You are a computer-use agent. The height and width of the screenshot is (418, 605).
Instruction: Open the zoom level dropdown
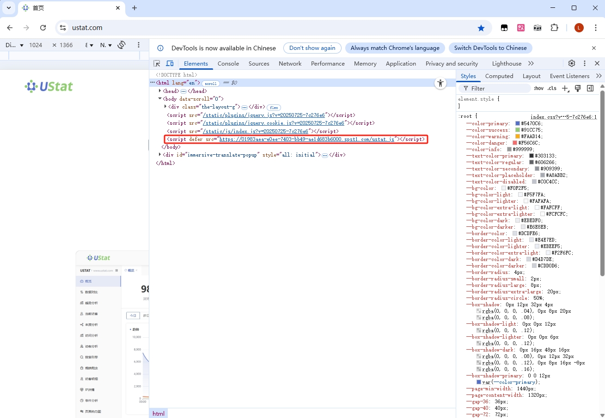coord(89,45)
